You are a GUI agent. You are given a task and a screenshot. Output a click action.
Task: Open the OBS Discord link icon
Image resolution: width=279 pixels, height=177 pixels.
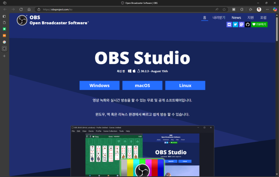click(x=229, y=24)
